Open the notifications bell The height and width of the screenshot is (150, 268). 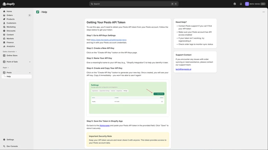(241, 4)
